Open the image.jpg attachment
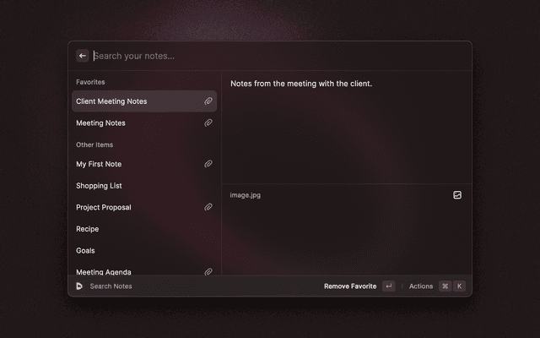The width and height of the screenshot is (540, 338). coord(246,195)
